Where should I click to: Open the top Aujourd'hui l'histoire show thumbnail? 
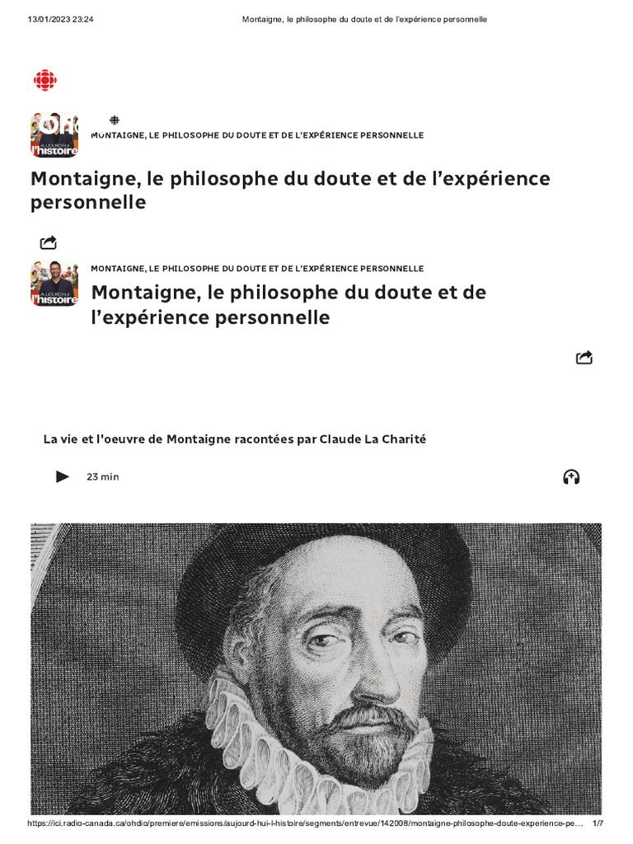[54, 134]
